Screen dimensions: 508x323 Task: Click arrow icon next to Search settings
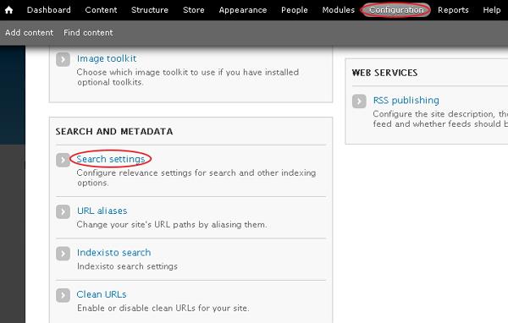click(x=63, y=160)
